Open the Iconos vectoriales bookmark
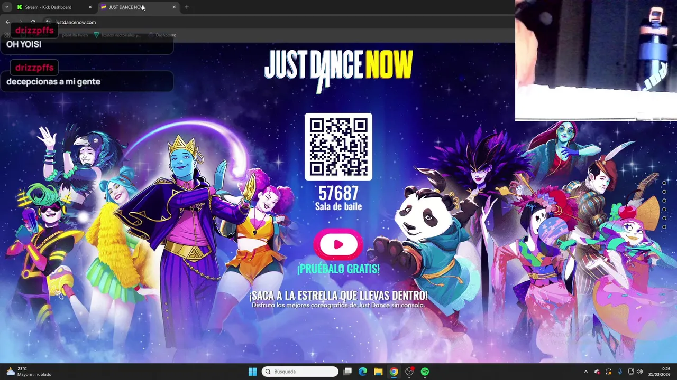The height and width of the screenshot is (380, 677). (x=117, y=35)
